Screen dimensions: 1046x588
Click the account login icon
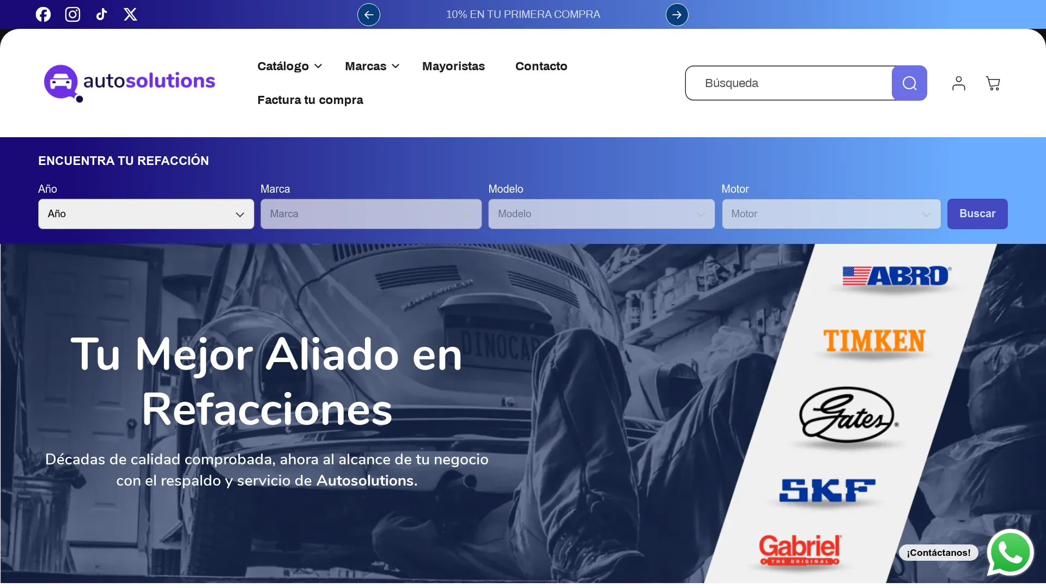(x=958, y=83)
